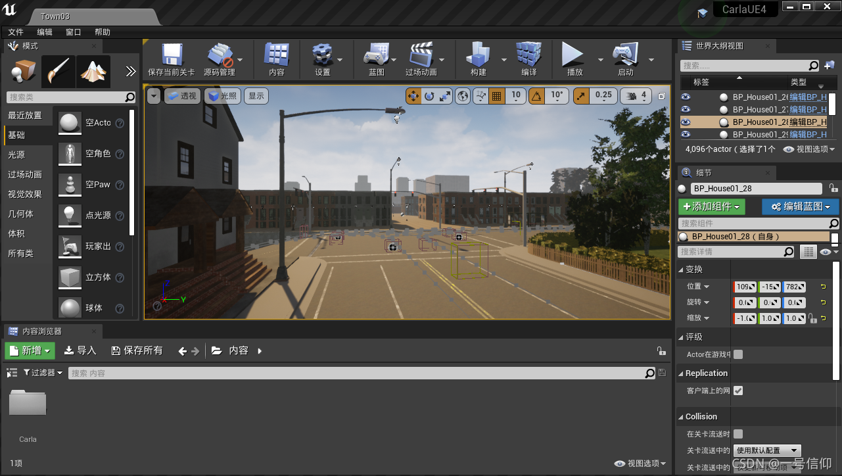Toggle grid snapping in viewport
This screenshot has width=842, height=476.
click(x=497, y=96)
